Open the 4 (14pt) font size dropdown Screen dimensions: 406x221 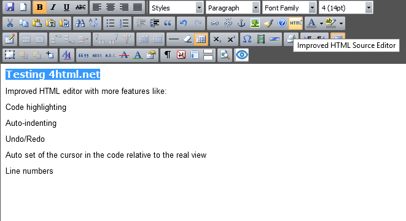point(346,8)
